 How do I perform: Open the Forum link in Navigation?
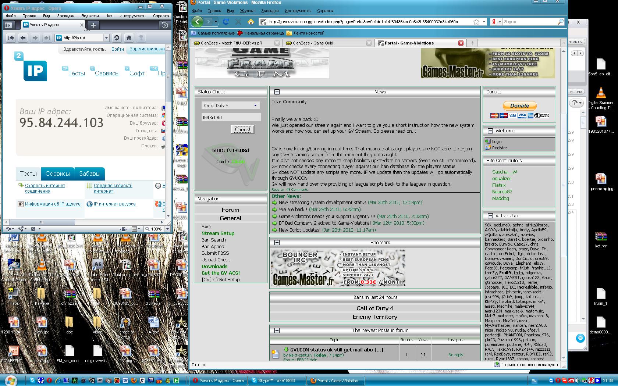tap(231, 210)
